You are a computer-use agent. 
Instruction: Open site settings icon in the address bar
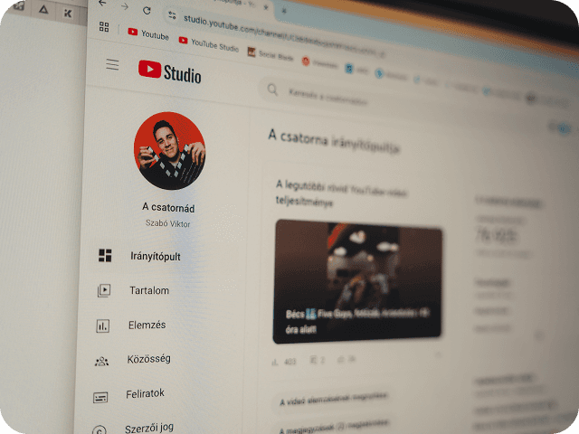pos(172,15)
